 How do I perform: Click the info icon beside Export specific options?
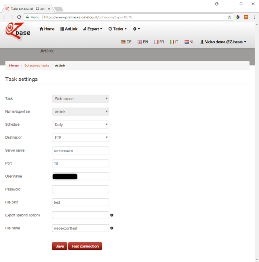112,215
